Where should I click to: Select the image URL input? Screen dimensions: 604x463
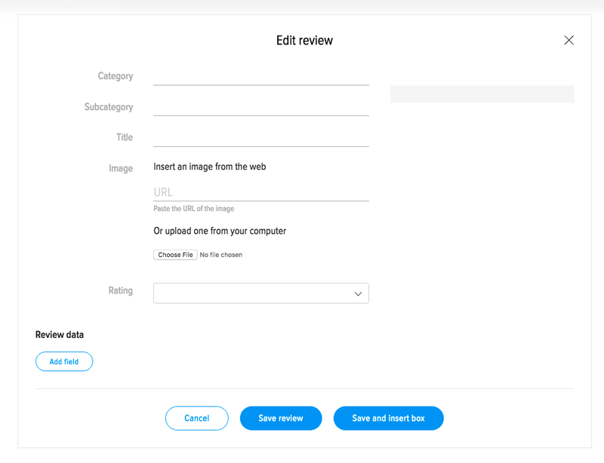260,192
